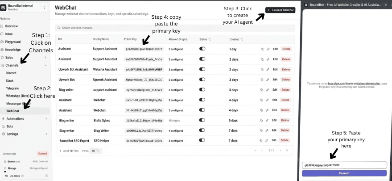Expand the Settings section in the sidebar

click(46, 134)
